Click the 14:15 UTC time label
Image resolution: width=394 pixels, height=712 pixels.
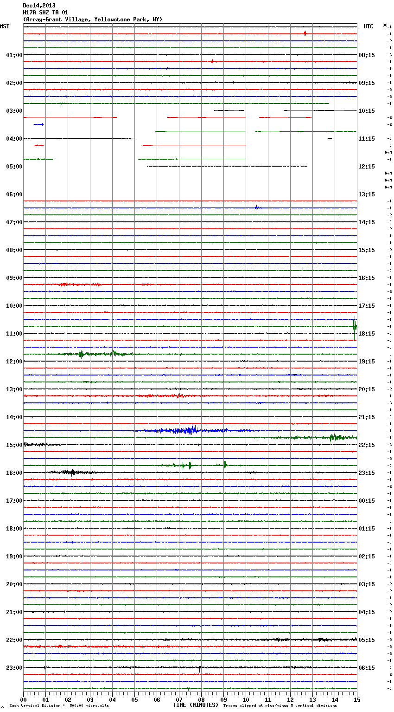pyautogui.click(x=367, y=222)
